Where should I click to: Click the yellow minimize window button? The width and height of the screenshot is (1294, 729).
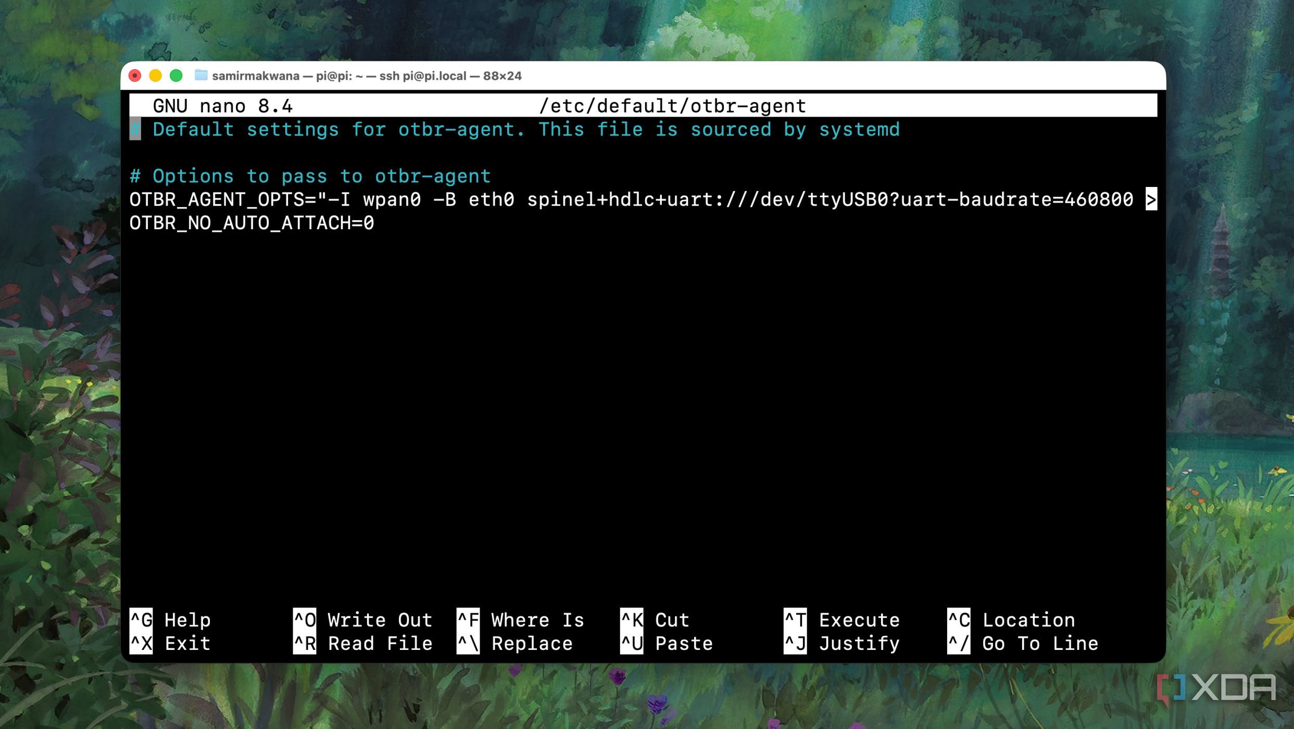coord(155,76)
